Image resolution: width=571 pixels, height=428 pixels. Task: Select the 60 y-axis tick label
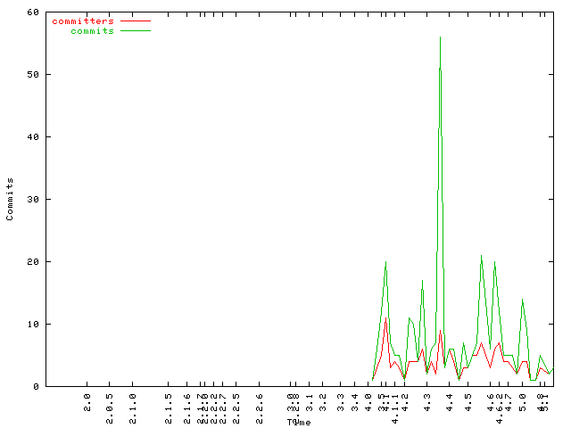(x=33, y=12)
